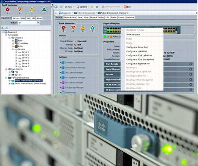198x166 pixels.
Task: Click the green help question icon
Action: coord(91,7)
